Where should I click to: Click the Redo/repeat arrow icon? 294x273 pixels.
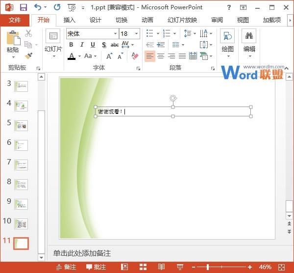pos(57,7)
